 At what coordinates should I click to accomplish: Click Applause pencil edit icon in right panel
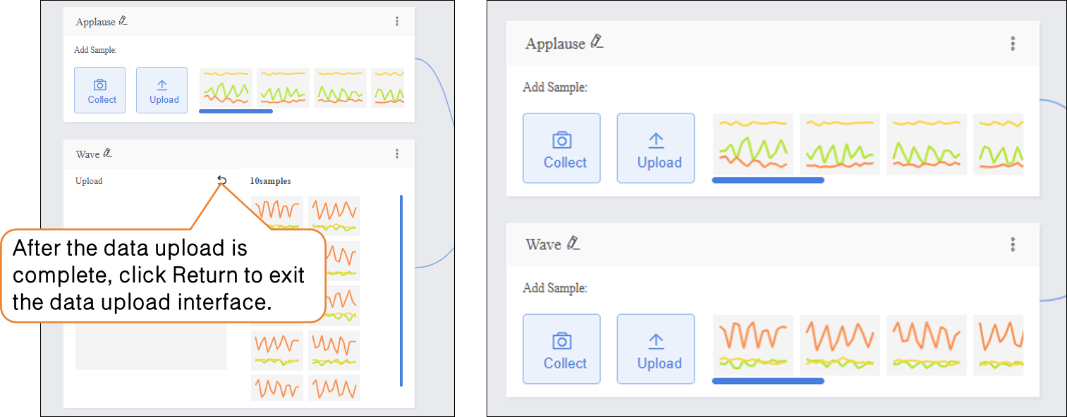(x=597, y=42)
